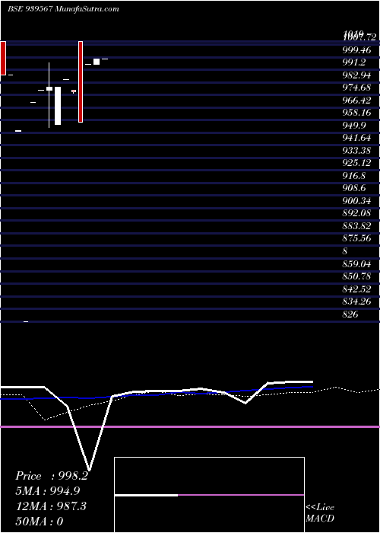This screenshot has width=380, height=533.
Task: Click the 900.34 price level
Action: click(356, 201)
